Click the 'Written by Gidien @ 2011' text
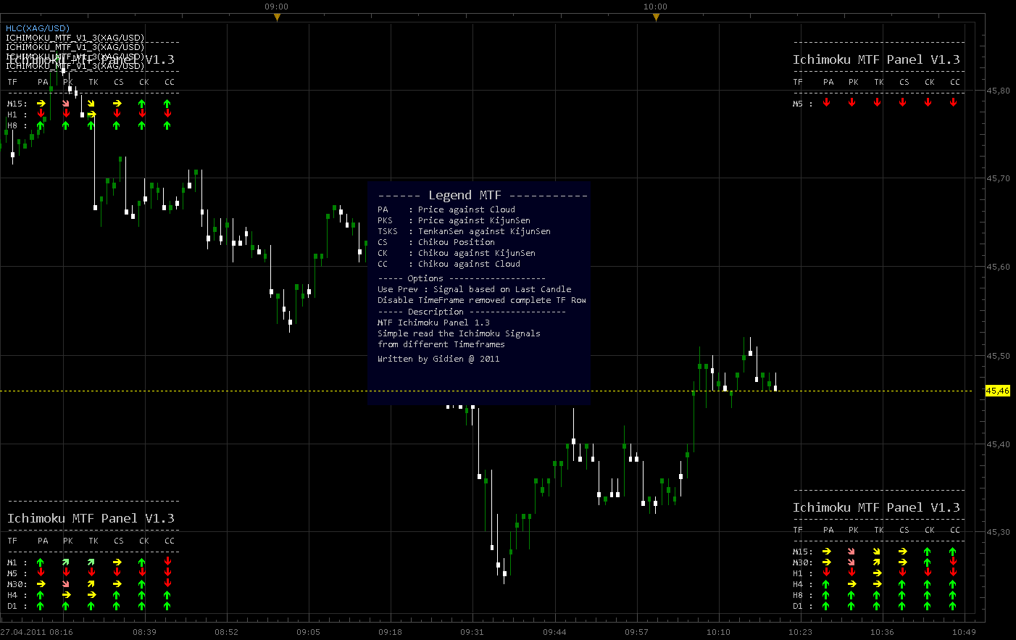The image size is (1016, 640). pyautogui.click(x=438, y=359)
